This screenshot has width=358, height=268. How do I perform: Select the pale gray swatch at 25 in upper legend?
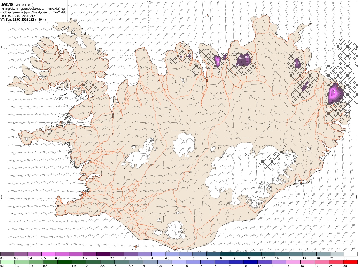click(x=337, y=254)
